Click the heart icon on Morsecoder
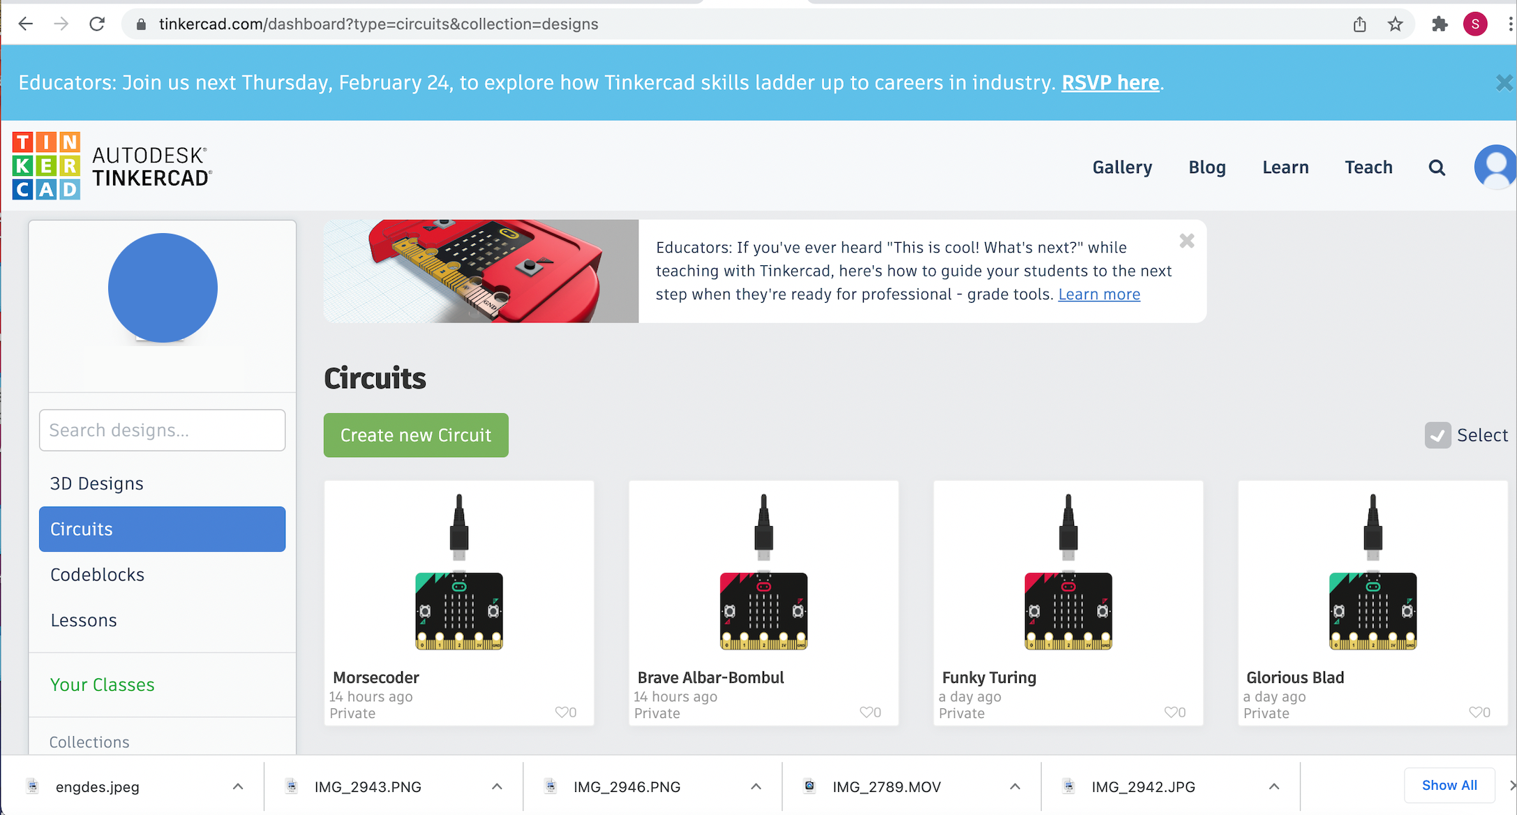This screenshot has width=1517, height=815. coord(562,712)
